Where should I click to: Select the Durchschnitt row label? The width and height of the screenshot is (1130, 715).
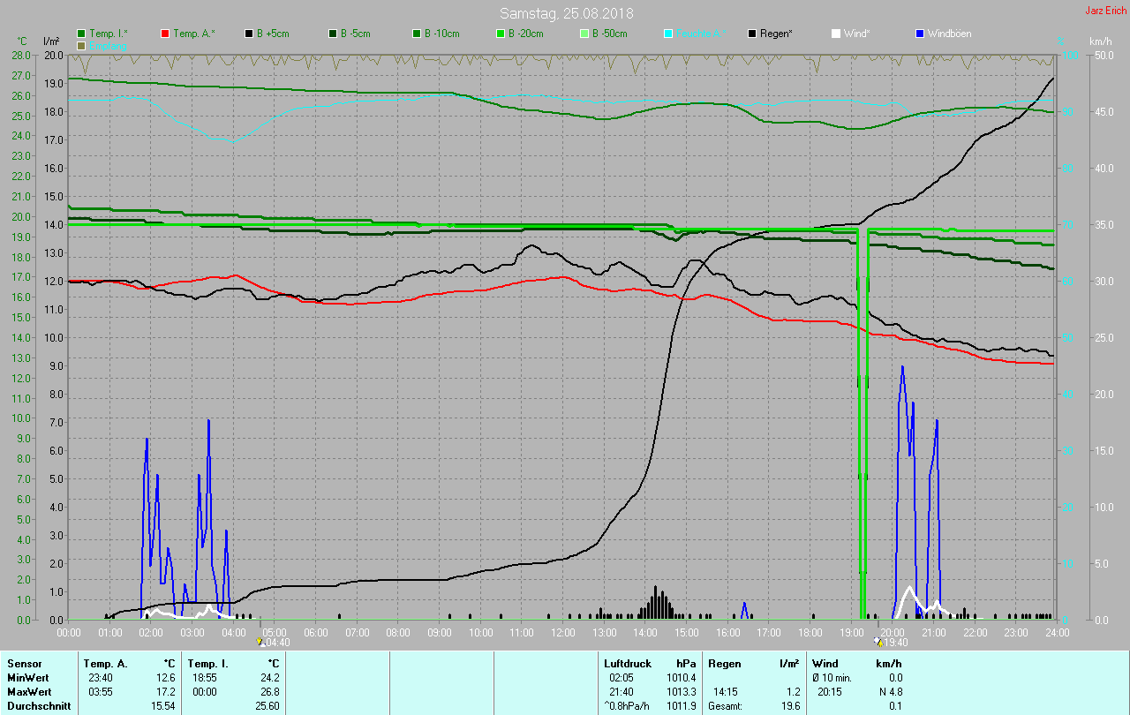[x=39, y=706]
